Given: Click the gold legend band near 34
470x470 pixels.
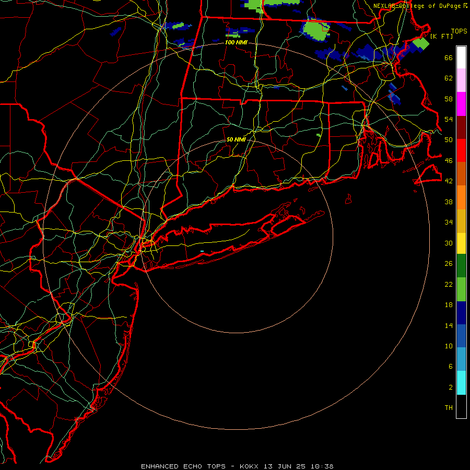Looking at the screenshot, I should [461, 221].
